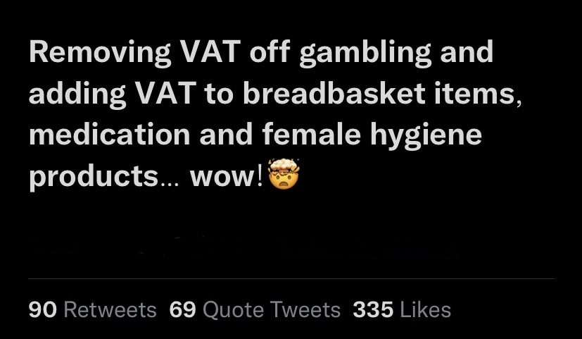Click the word "products" in the tweet
Viewport: 582px width, 339px height.
(94, 175)
